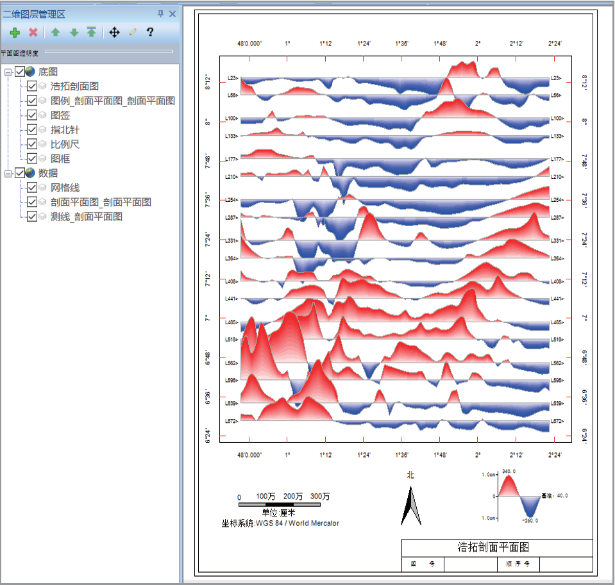This screenshot has width=615, height=585.
Task: Click the scale bar on the map
Action: click(280, 505)
